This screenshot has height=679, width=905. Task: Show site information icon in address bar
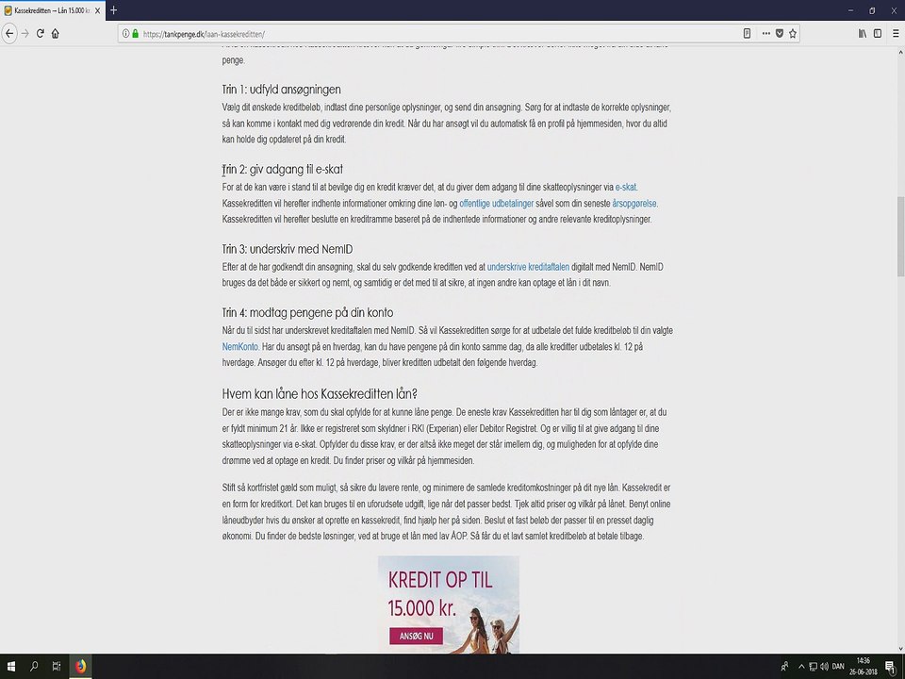(125, 34)
